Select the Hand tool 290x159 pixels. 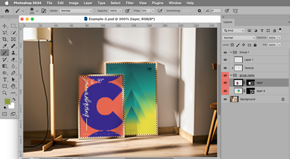point(13,86)
